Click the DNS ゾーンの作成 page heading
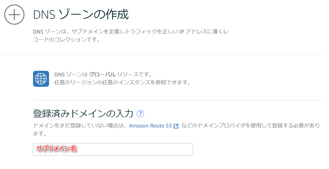This screenshot has height=169, width=329. [81, 15]
